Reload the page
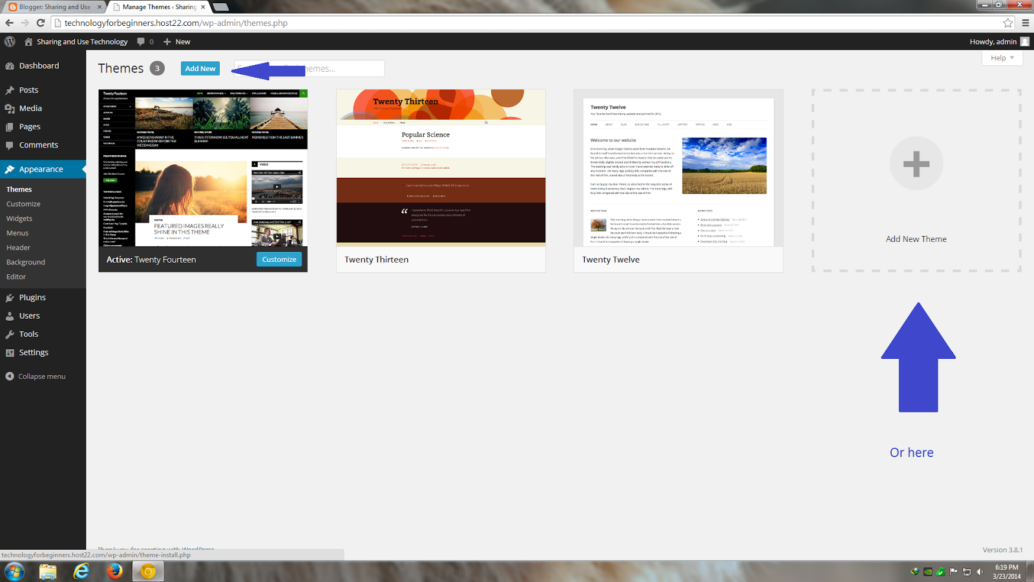Image resolution: width=1034 pixels, height=582 pixels. click(x=40, y=23)
